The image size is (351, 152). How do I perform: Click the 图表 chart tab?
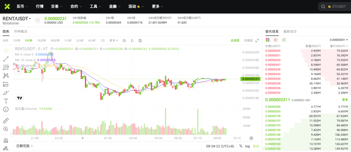click(x=6, y=31)
